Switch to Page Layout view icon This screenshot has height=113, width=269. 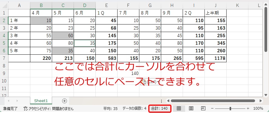[x=191, y=108]
